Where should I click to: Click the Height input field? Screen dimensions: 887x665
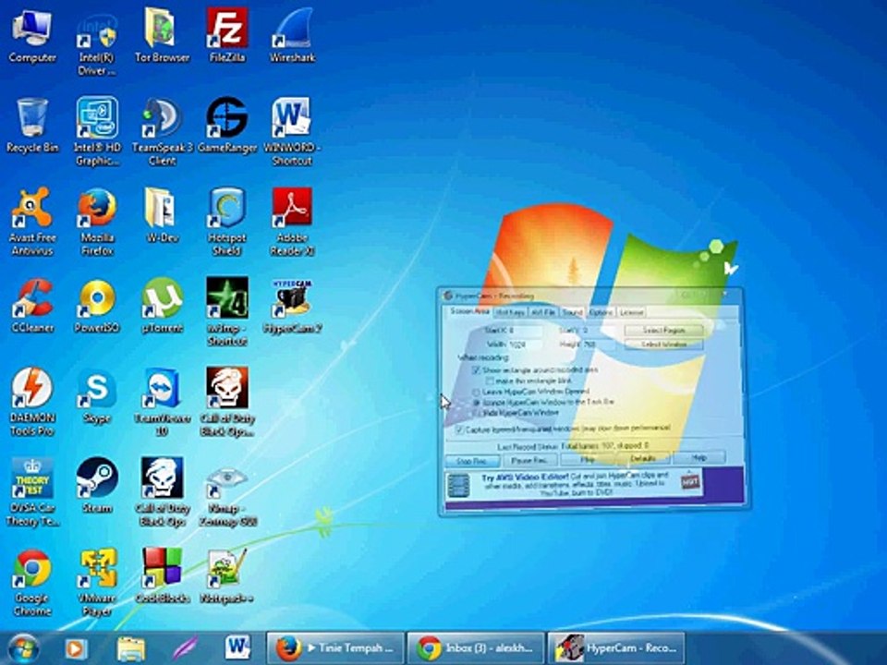[x=599, y=345]
